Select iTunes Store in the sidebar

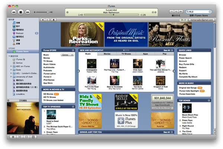pos(22,51)
